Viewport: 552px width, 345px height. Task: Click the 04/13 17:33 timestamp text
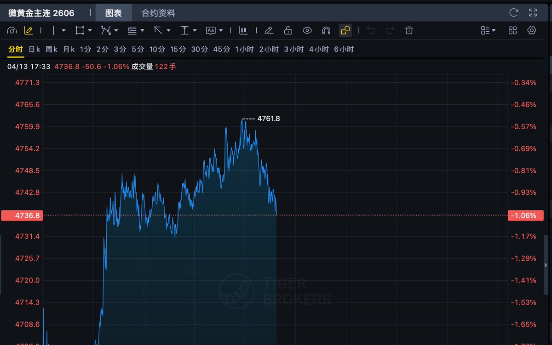29,67
